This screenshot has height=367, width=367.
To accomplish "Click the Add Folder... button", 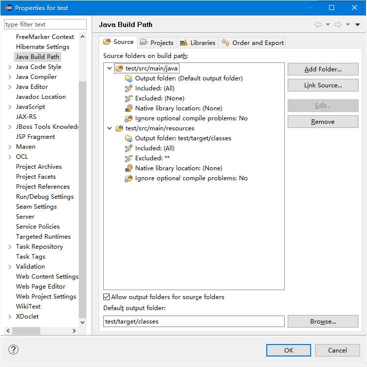I will click(323, 69).
